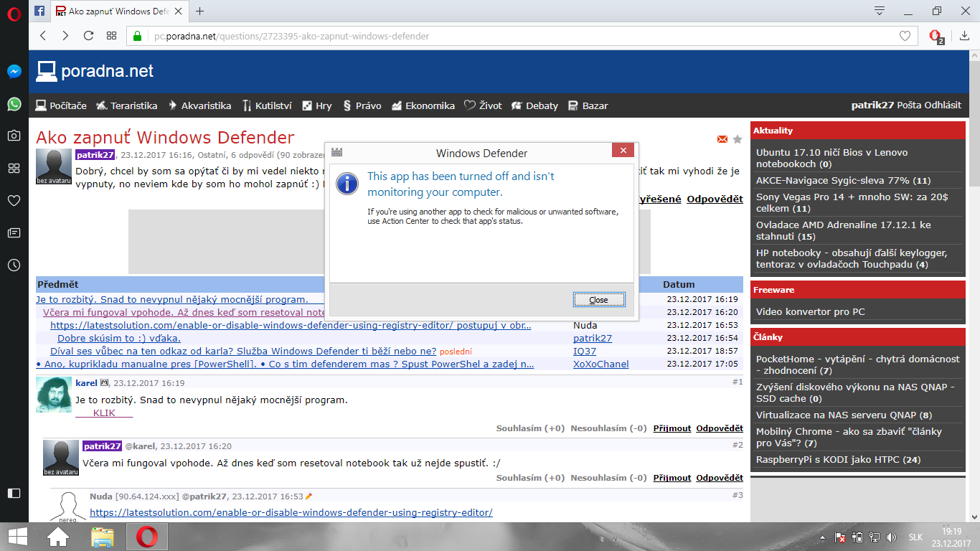Open Personal News in the sidebar
Image resolution: width=980 pixels, height=551 pixels.
click(14, 232)
